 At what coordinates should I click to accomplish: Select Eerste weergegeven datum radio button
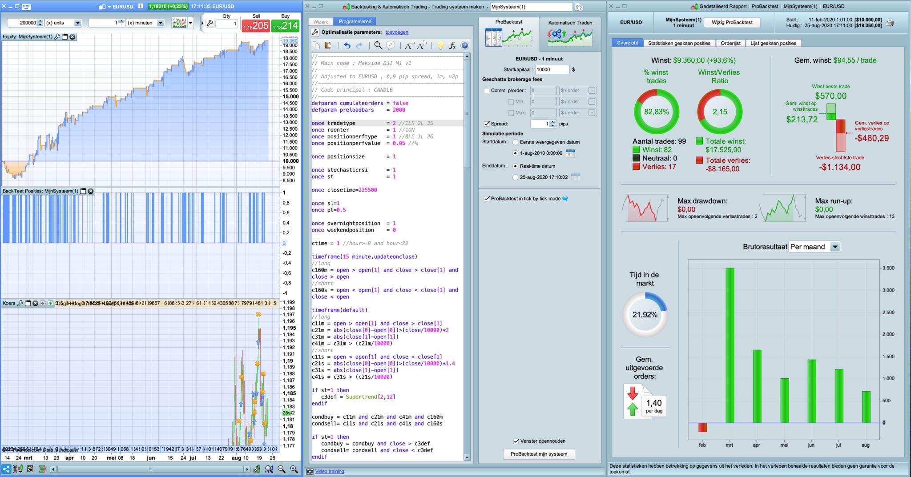pos(515,142)
